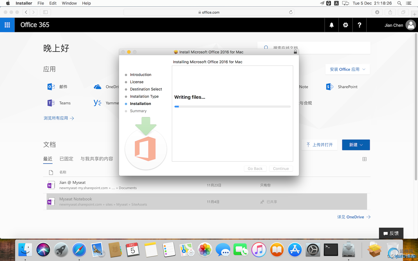Viewport: 418px width, 261px height.
Task: Open the help question mark icon
Action: pyautogui.click(x=359, y=25)
